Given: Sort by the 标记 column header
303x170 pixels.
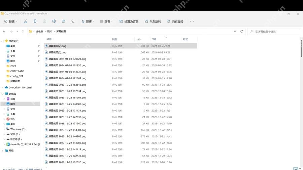Looking at the screenshot, I should click(186, 39).
